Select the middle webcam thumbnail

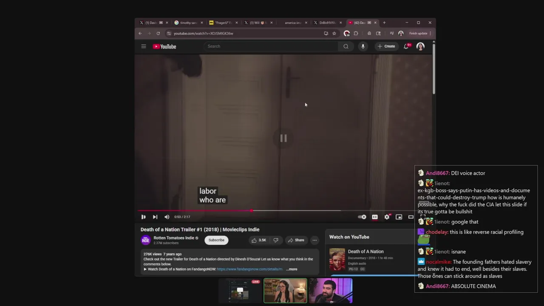coord(285,291)
